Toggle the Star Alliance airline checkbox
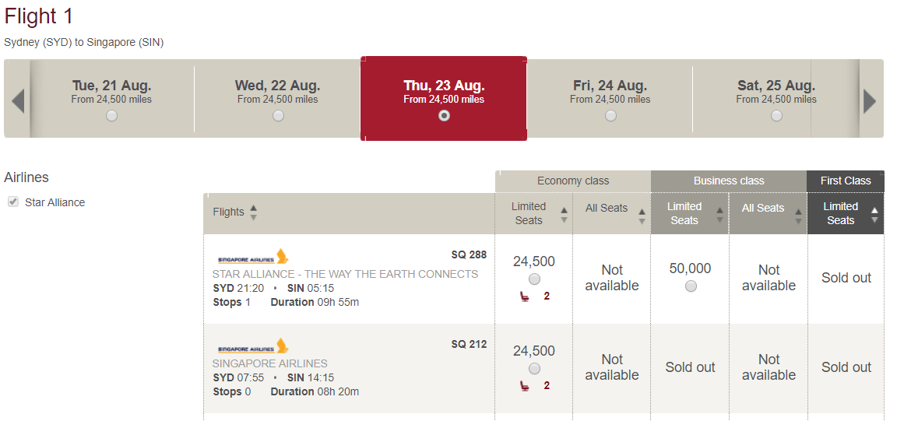This screenshot has height=421, width=904. pos(12,202)
